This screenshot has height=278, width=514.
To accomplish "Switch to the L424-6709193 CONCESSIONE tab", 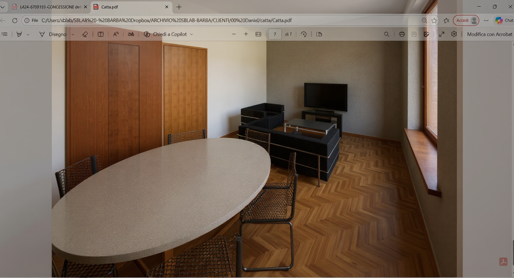I will point(50,7).
